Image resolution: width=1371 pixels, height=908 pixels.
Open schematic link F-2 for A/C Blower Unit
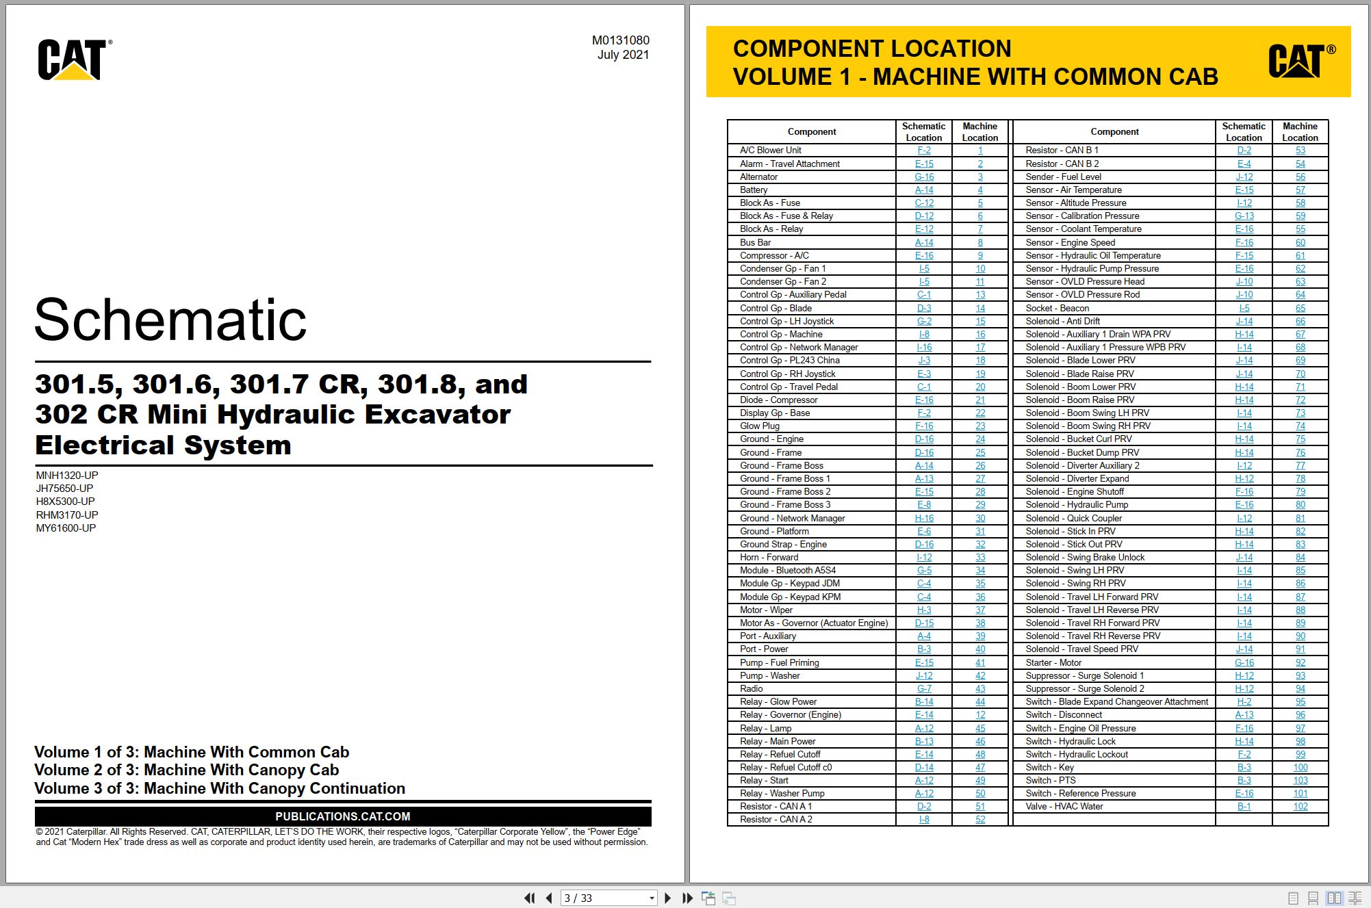923,151
